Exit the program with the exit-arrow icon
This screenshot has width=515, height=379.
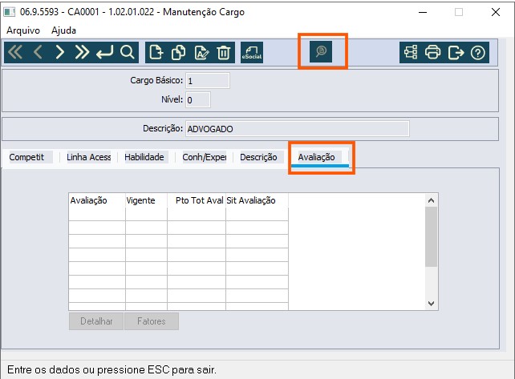[456, 53]
